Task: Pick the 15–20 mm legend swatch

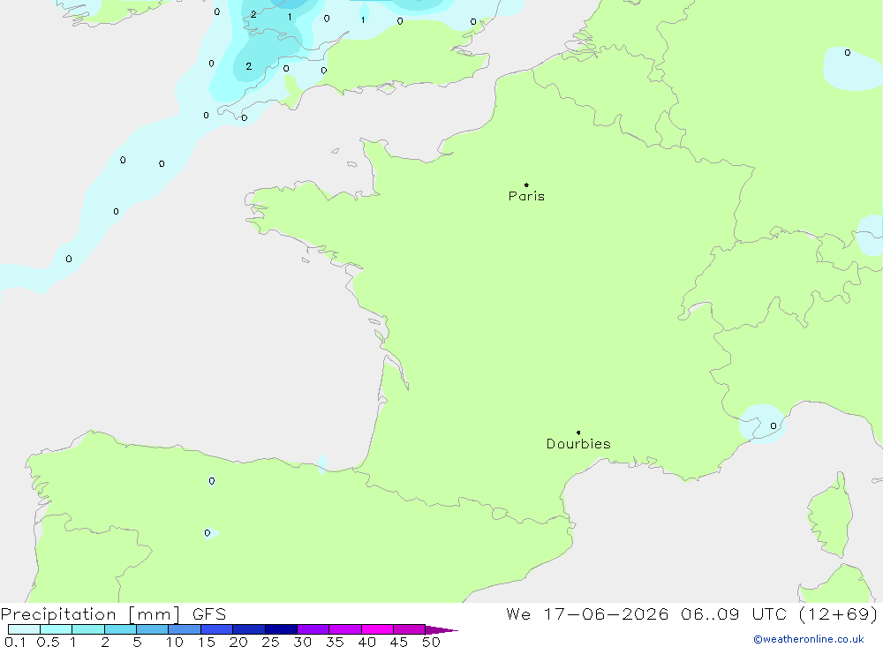Action: point(217,629)
